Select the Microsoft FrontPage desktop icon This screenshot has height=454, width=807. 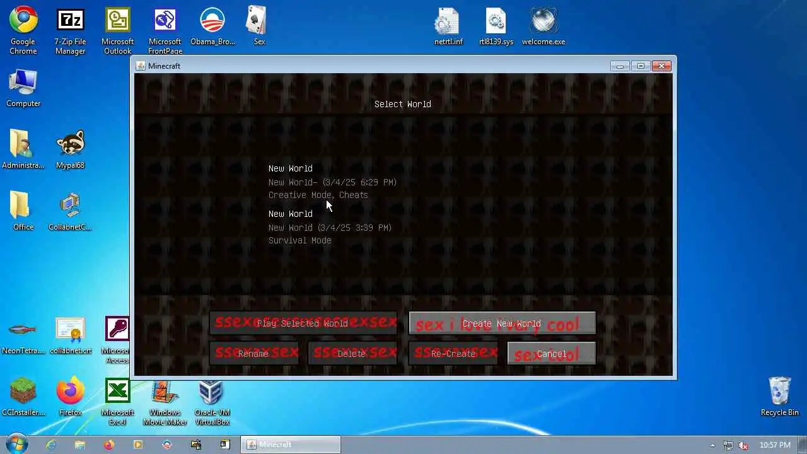click(165, 31)
